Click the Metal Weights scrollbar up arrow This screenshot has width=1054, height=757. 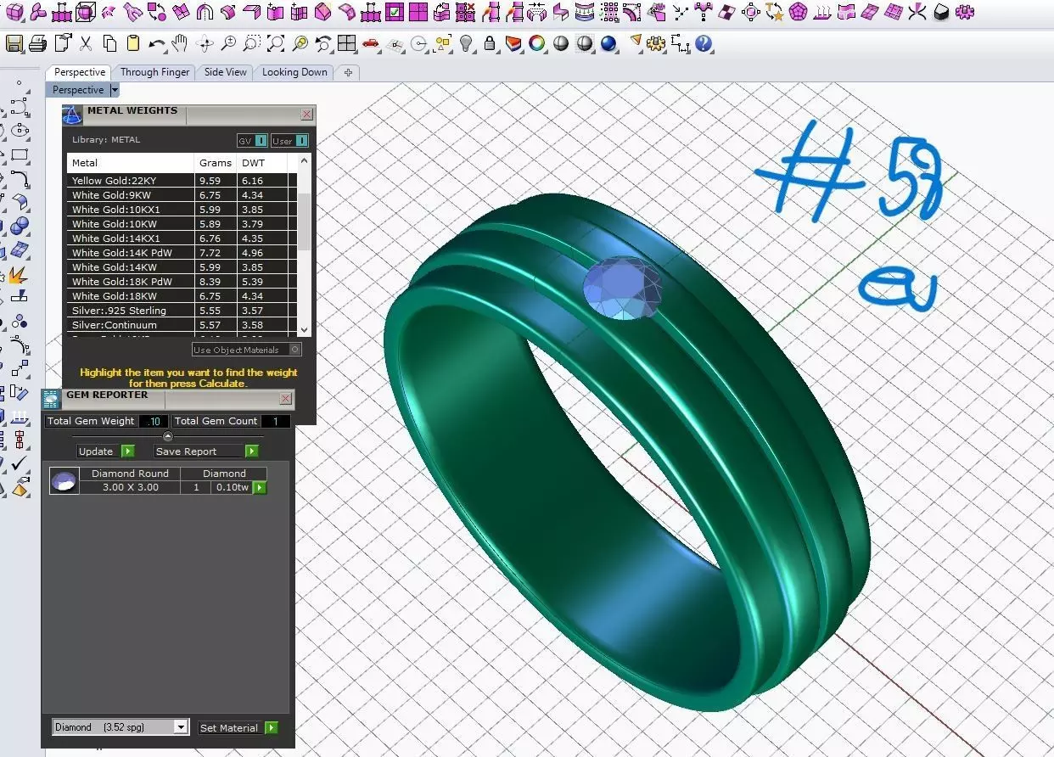coord(305,160)
